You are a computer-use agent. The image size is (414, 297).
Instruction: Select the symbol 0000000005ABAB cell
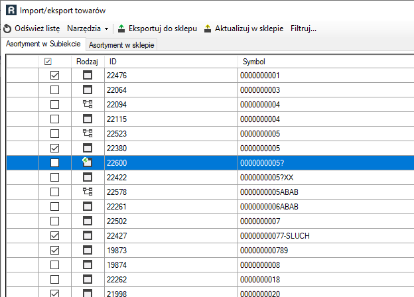(326, 192)
